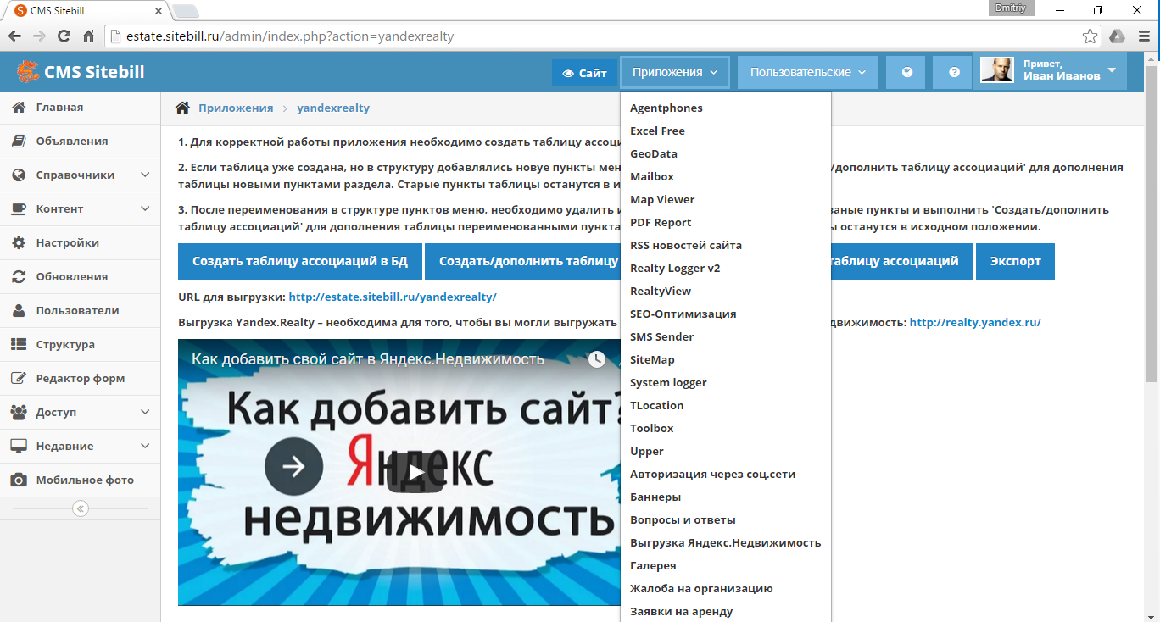The image size is (1160, 622).
Task: Click the globe icon in top bar
Action: (x=906, y=73)
